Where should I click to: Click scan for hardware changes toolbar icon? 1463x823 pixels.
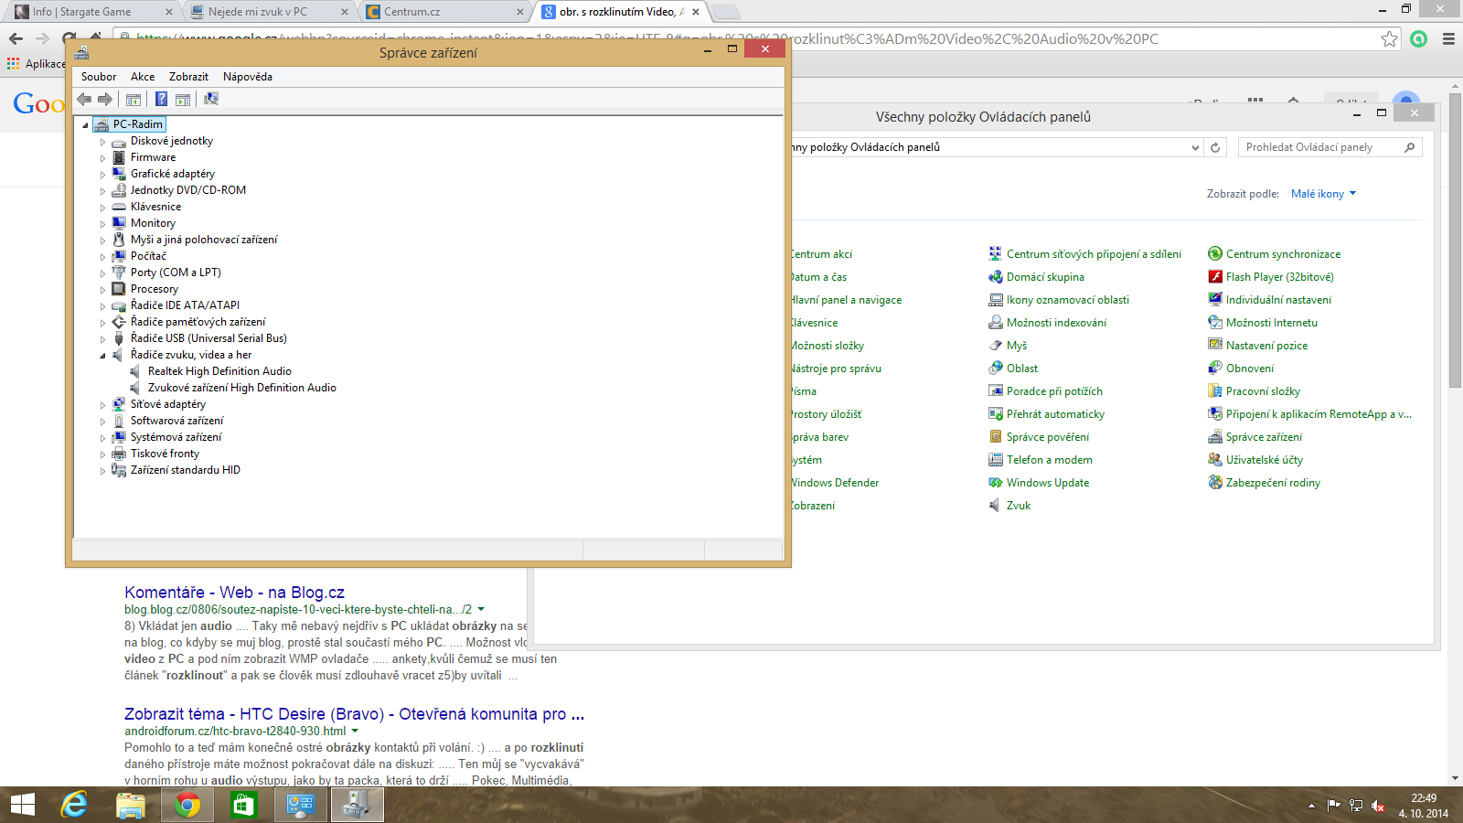[211, 100]
